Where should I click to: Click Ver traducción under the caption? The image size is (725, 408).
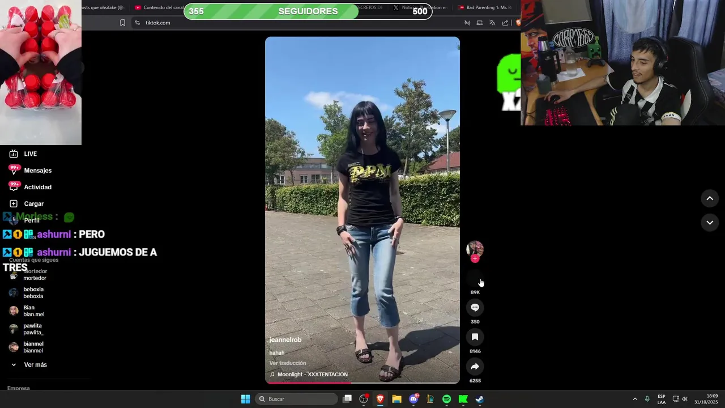tap(287, 363)
